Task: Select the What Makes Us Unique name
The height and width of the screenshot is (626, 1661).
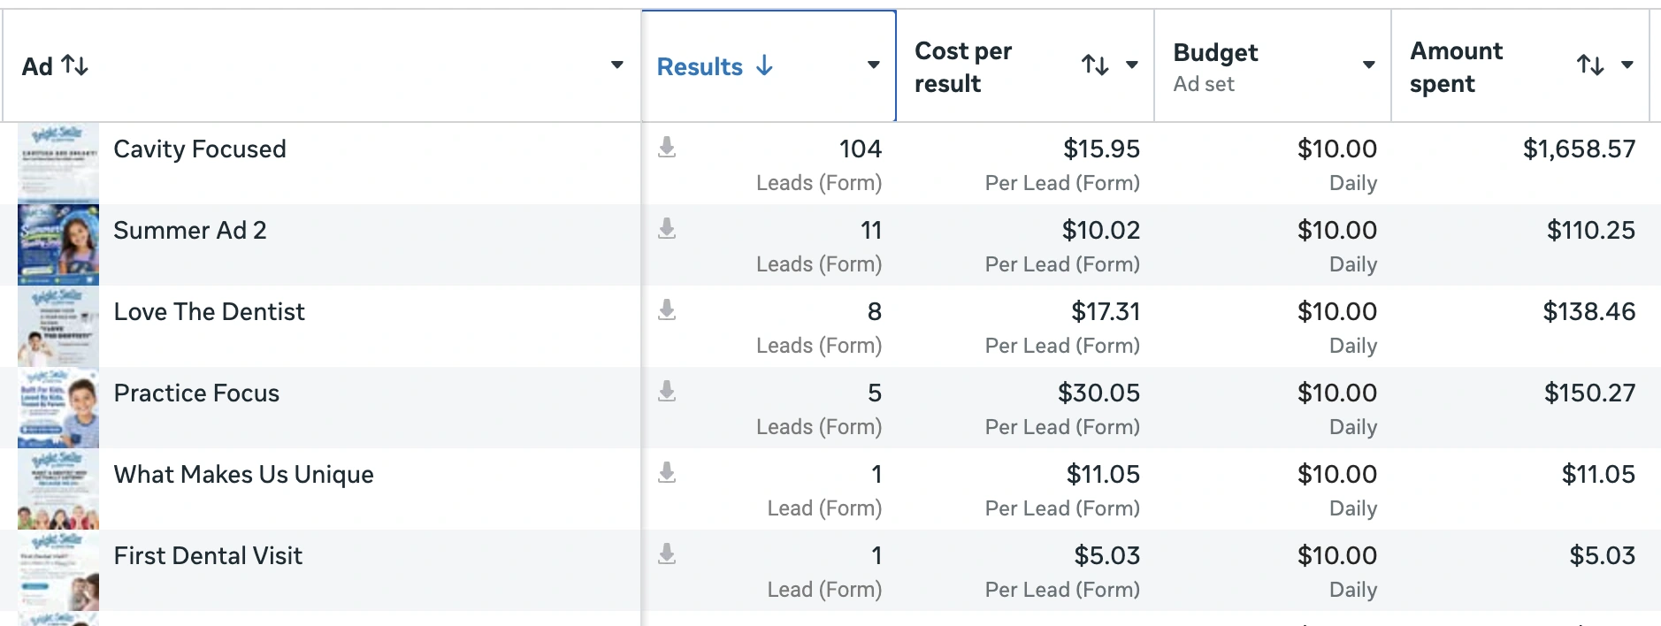Action: tap(244, 475)
